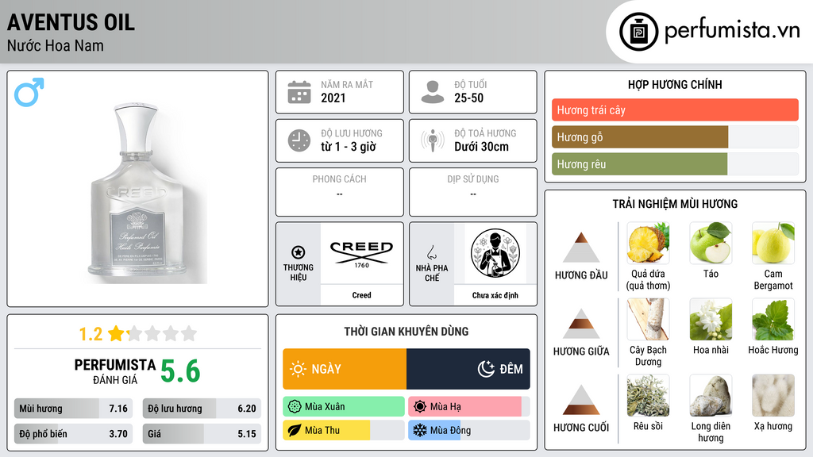Image resolution: width=813 pixels, height=457 pixels.
Task: Click the clock icon for Độ lưu hương
Action: [299, 140]
